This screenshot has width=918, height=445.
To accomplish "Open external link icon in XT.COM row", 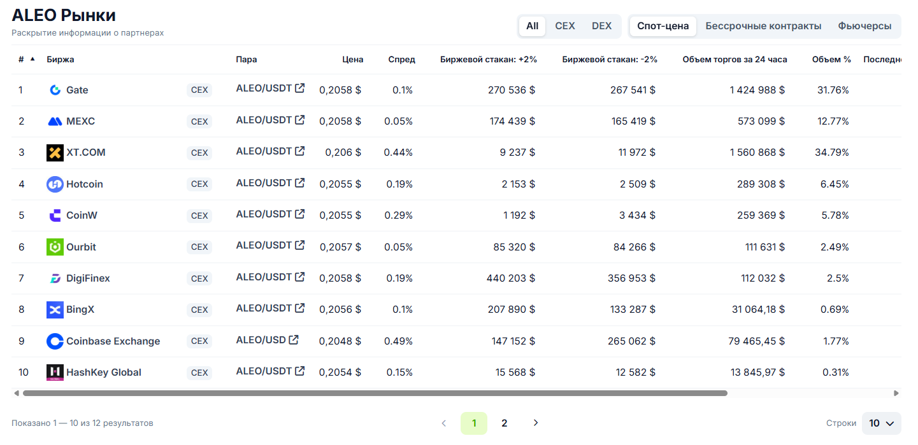I will pyautogui.click(x=299, y=151).
